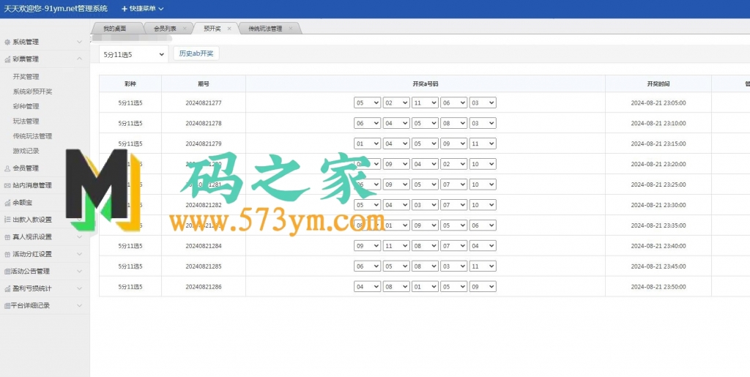Image resolution: width=750 pixels, height=377 pixels.
Task: Open fifth number dropdown for period 20240821282
Action: pos(483,205)
